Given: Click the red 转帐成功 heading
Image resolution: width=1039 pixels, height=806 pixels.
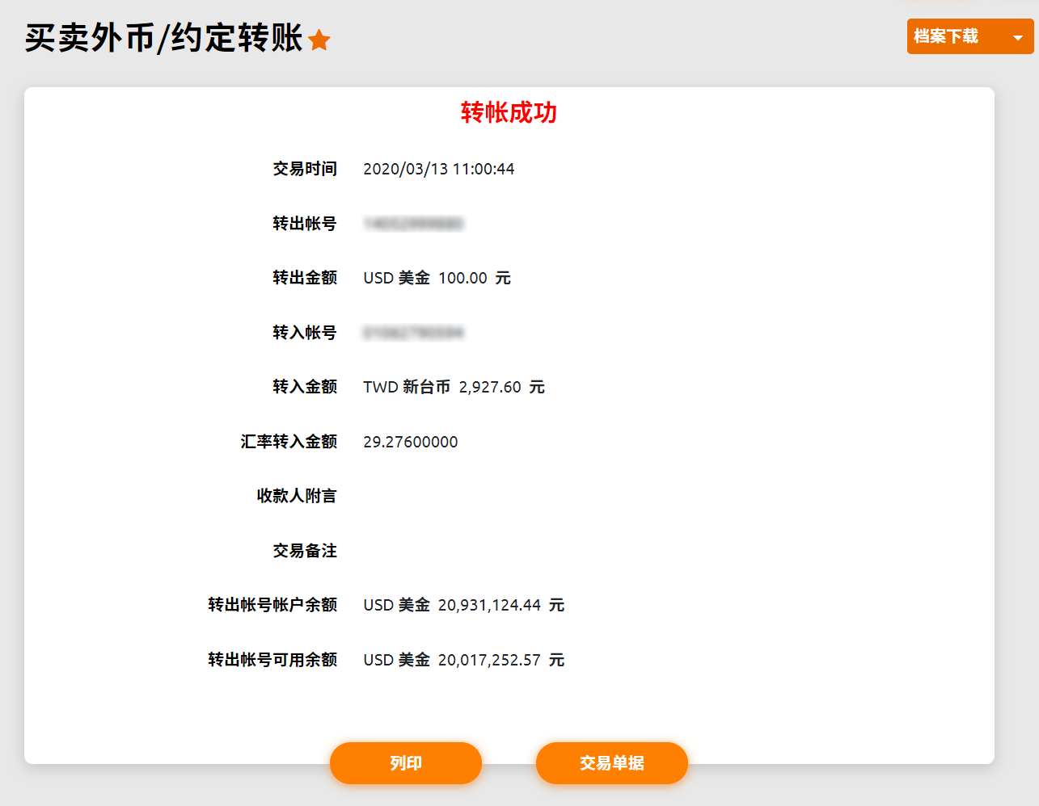Looking at the screenshot, I should point(509,112).
